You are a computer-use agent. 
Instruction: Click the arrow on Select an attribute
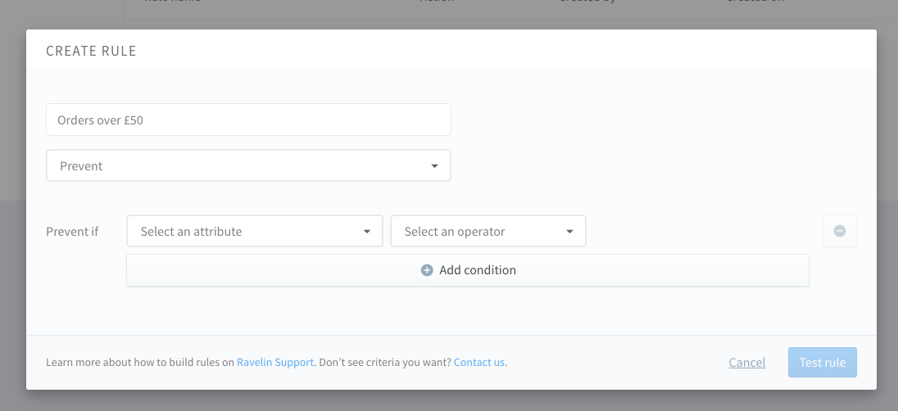tap(367, 232)
